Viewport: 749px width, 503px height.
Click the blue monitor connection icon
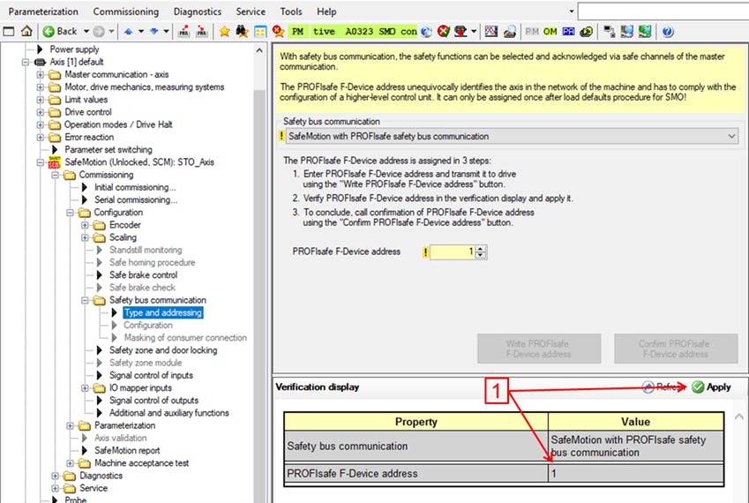pos(626,32)
